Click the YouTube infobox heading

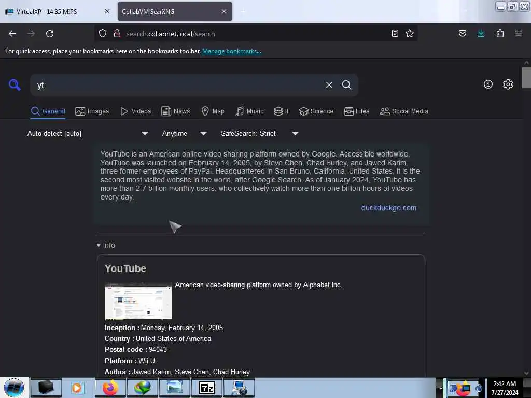(125, 268)
